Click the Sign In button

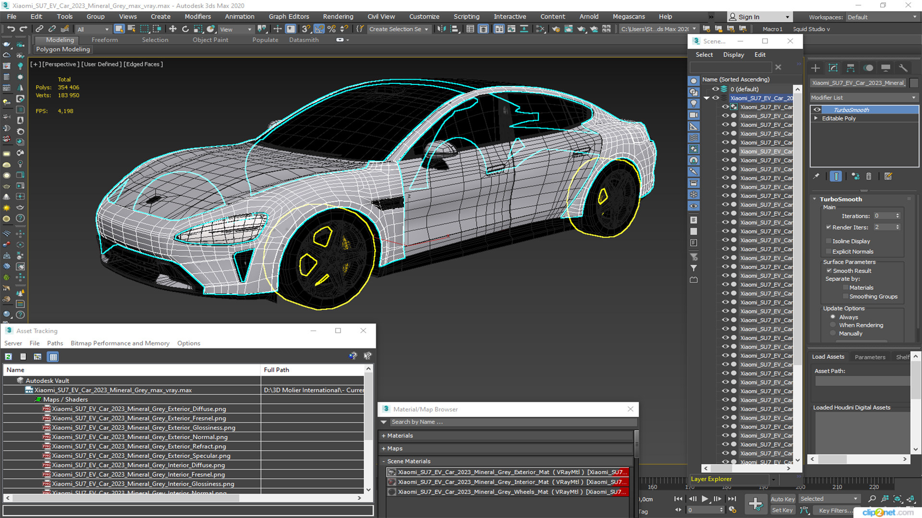click(x=759, y=17)
